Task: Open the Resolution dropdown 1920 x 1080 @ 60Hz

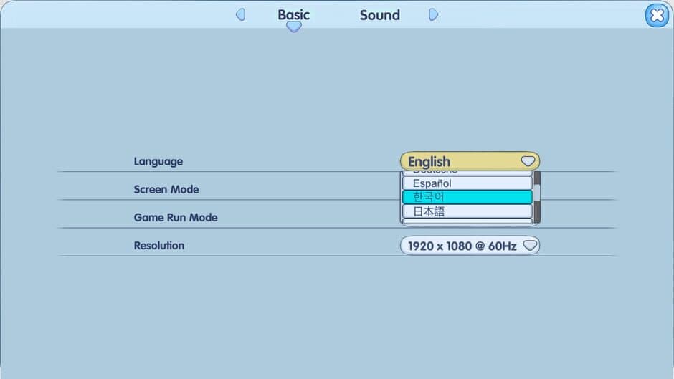Action: point(470,246)
